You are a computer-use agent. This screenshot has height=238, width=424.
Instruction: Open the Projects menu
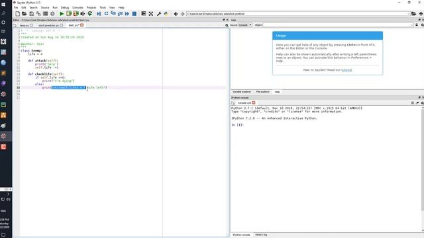[x=91, y=7]
